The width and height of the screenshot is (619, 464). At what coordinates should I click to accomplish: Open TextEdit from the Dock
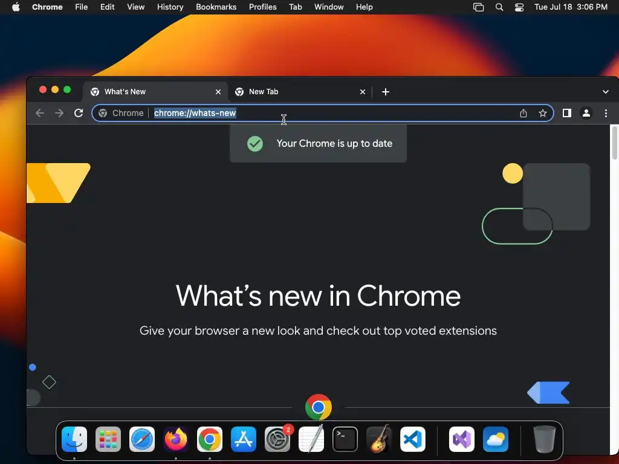coord(311,439)
